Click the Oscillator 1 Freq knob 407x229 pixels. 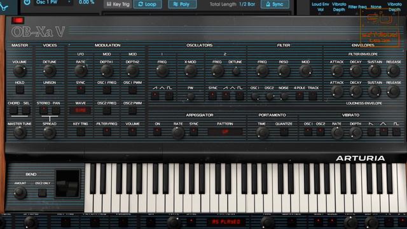click(162, 71)
